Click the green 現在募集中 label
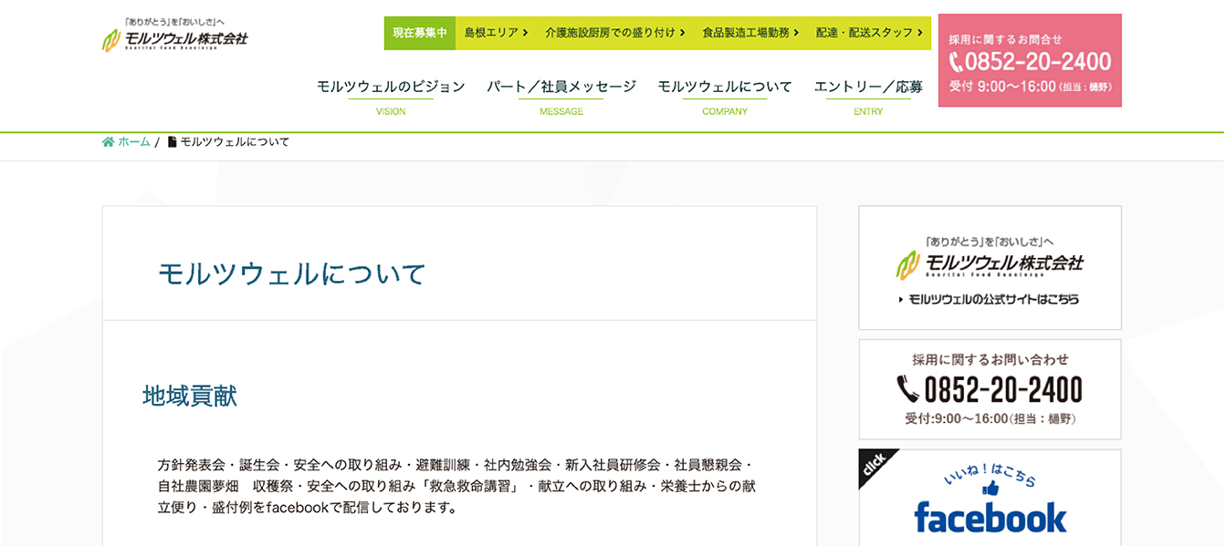 [x=421, y=31]
